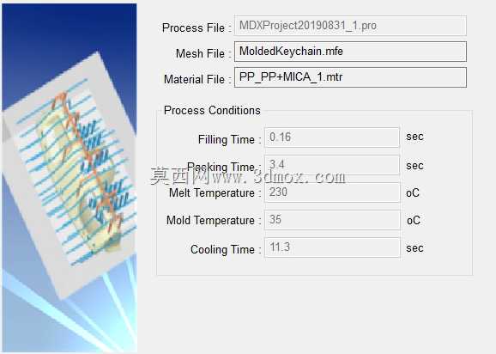
Task: Click the Cooling Time field showing 11.3
Action: coord(332,247)
